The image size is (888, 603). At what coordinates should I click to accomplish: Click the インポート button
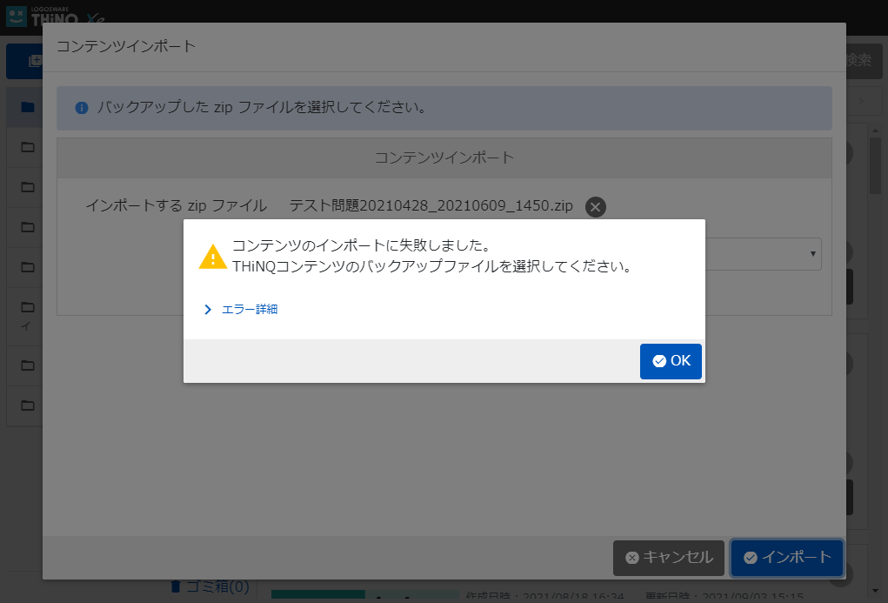[787, 558]
